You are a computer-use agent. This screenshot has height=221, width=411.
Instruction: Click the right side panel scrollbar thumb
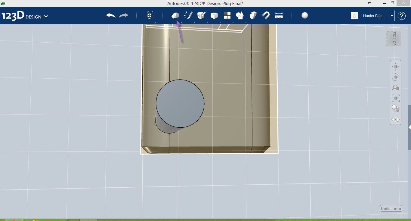(409, 127)
